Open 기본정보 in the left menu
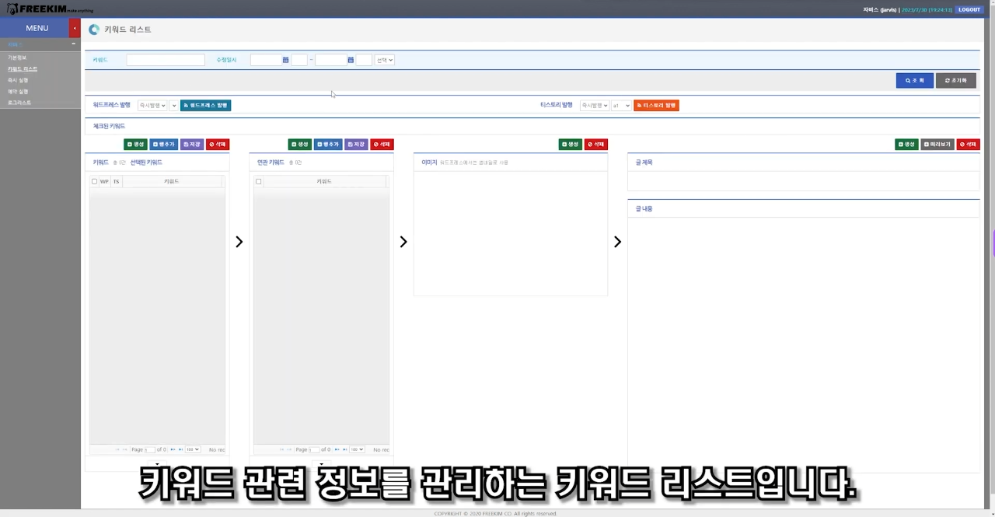Image resolution: width=995 pixels, height=517 pixels. coord(17,58)
